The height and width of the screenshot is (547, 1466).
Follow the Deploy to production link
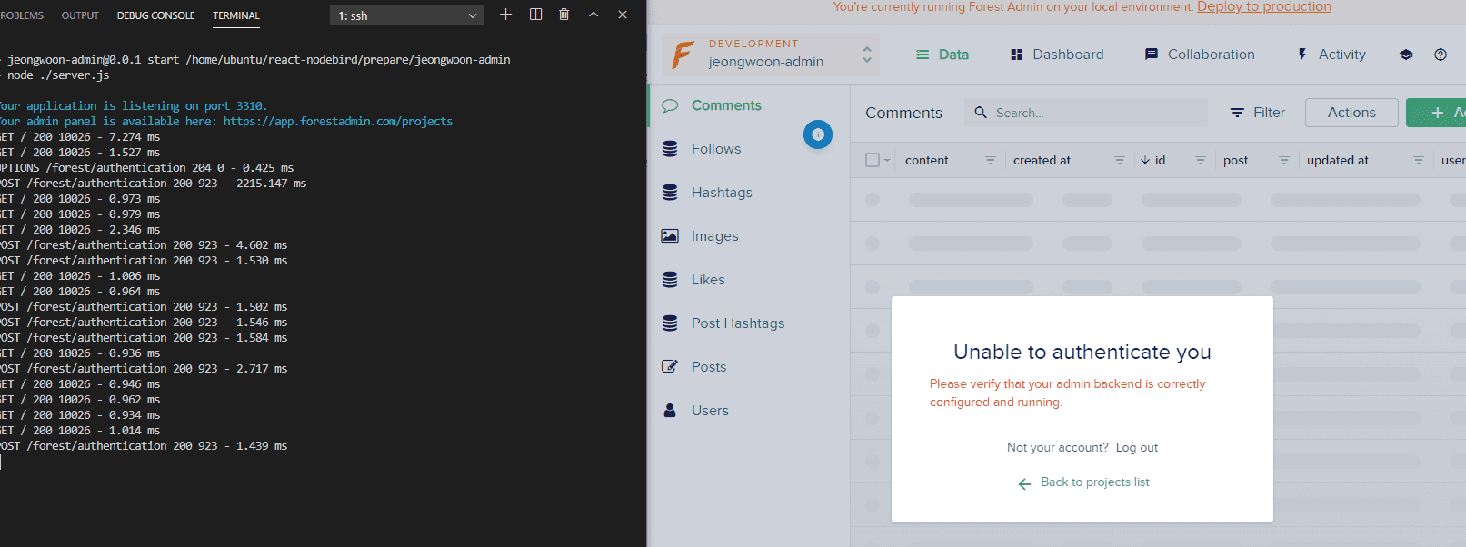pyautogui.click(x=1263, y=7)
